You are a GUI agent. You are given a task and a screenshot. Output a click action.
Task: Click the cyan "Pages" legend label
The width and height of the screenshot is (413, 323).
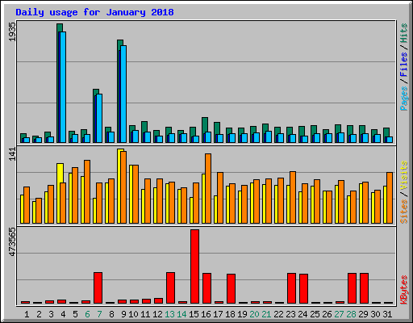[x=403, y=99]
